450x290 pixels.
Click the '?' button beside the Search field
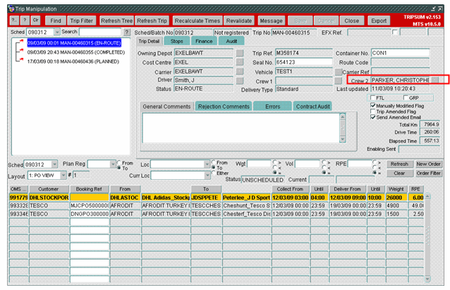point(126,32)
